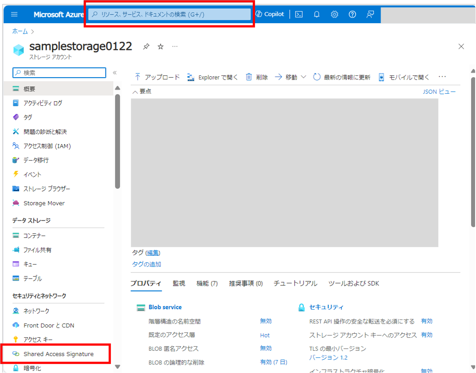Open the Cloud Shell icon in top bar
This screenshot has width=476, height=373.
pyautogui.click(x=298, y=14)
